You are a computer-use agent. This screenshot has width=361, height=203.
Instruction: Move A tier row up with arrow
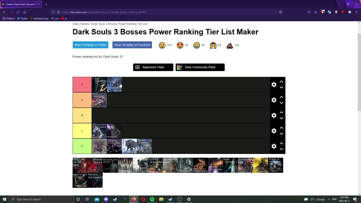(x=281, y=97)
